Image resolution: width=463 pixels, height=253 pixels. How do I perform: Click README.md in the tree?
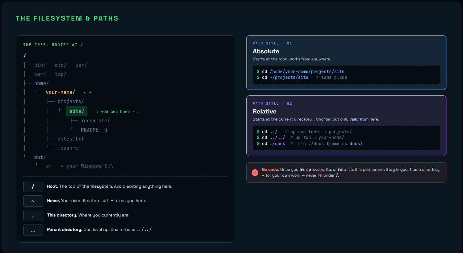pyautogui.click(x=94, y=130)
